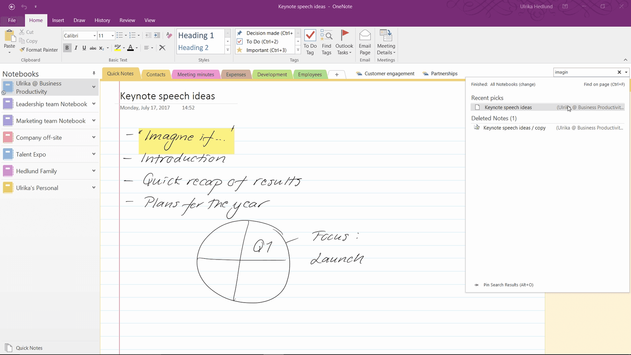Toggle underline formatting
The image size is (631, 355).
[x=84, y=48]
